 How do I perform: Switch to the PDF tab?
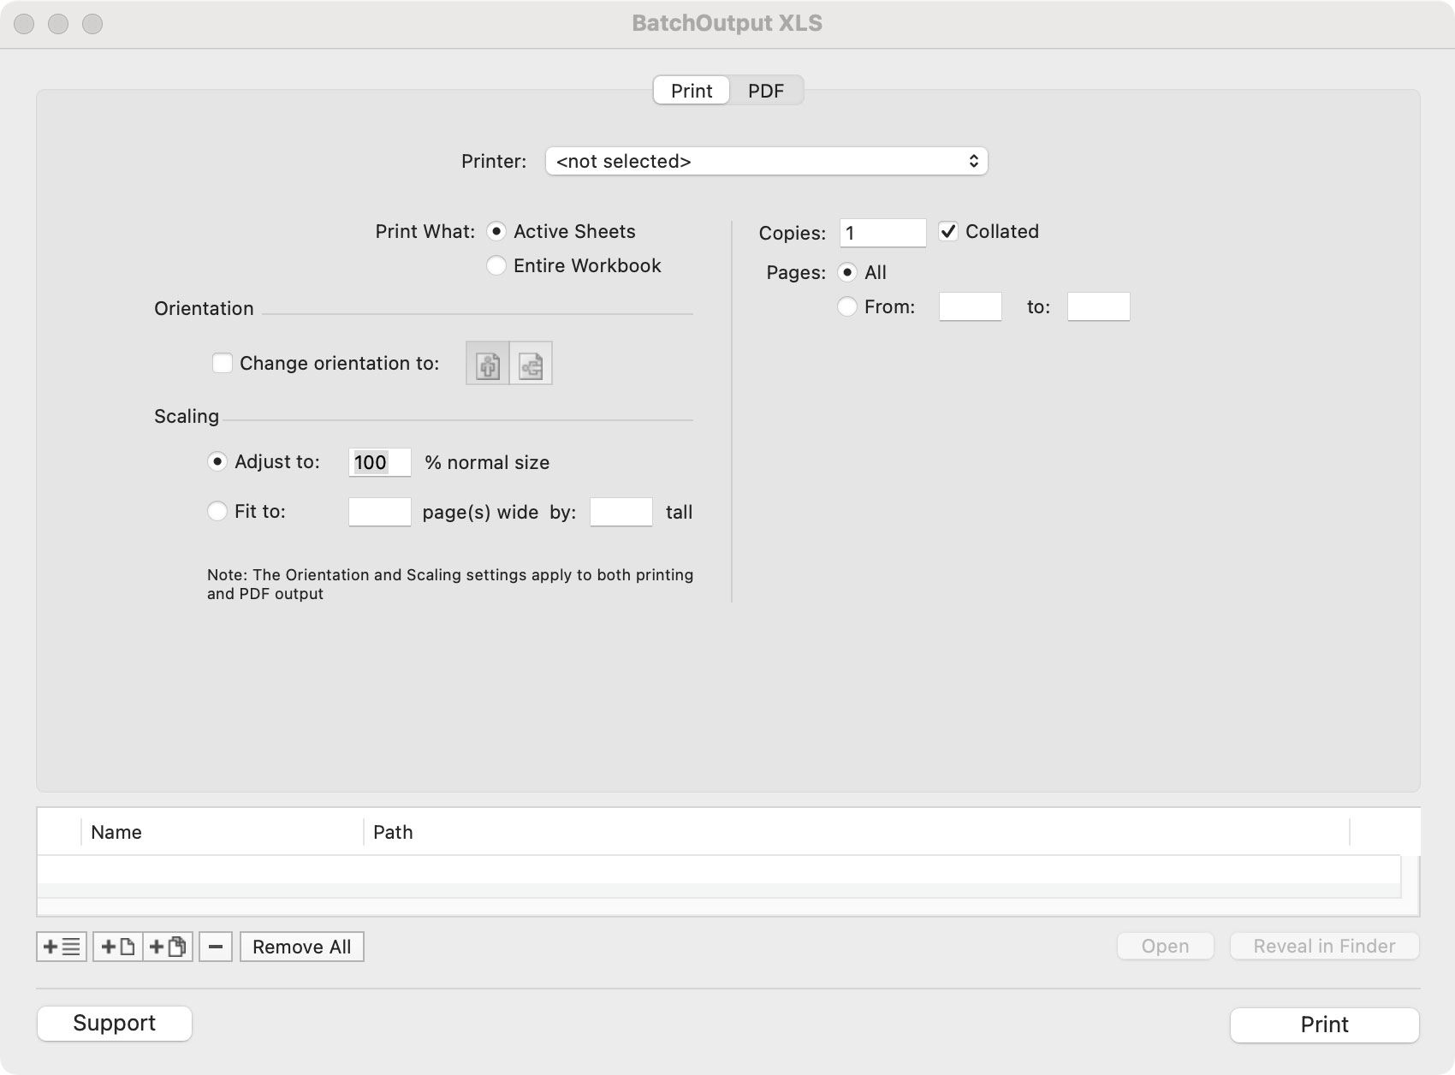click(x=766, y=91)
